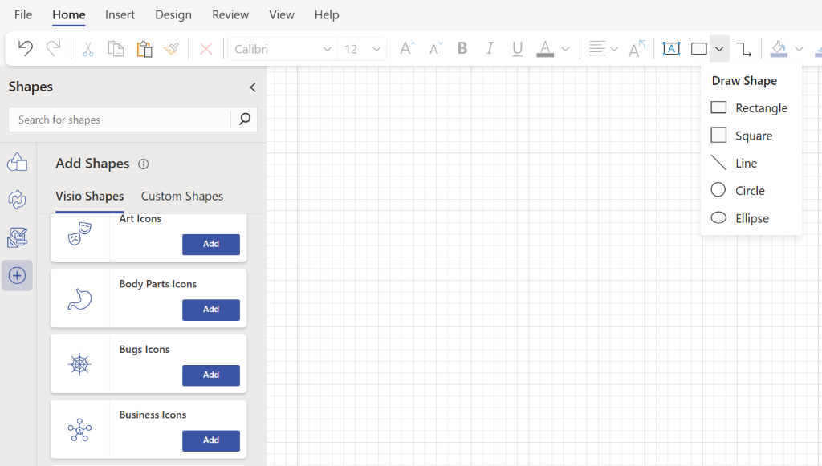The width and height of the screenshot is (822, 466).
Task: Click the text alignment icon
Action: point(597,49)
